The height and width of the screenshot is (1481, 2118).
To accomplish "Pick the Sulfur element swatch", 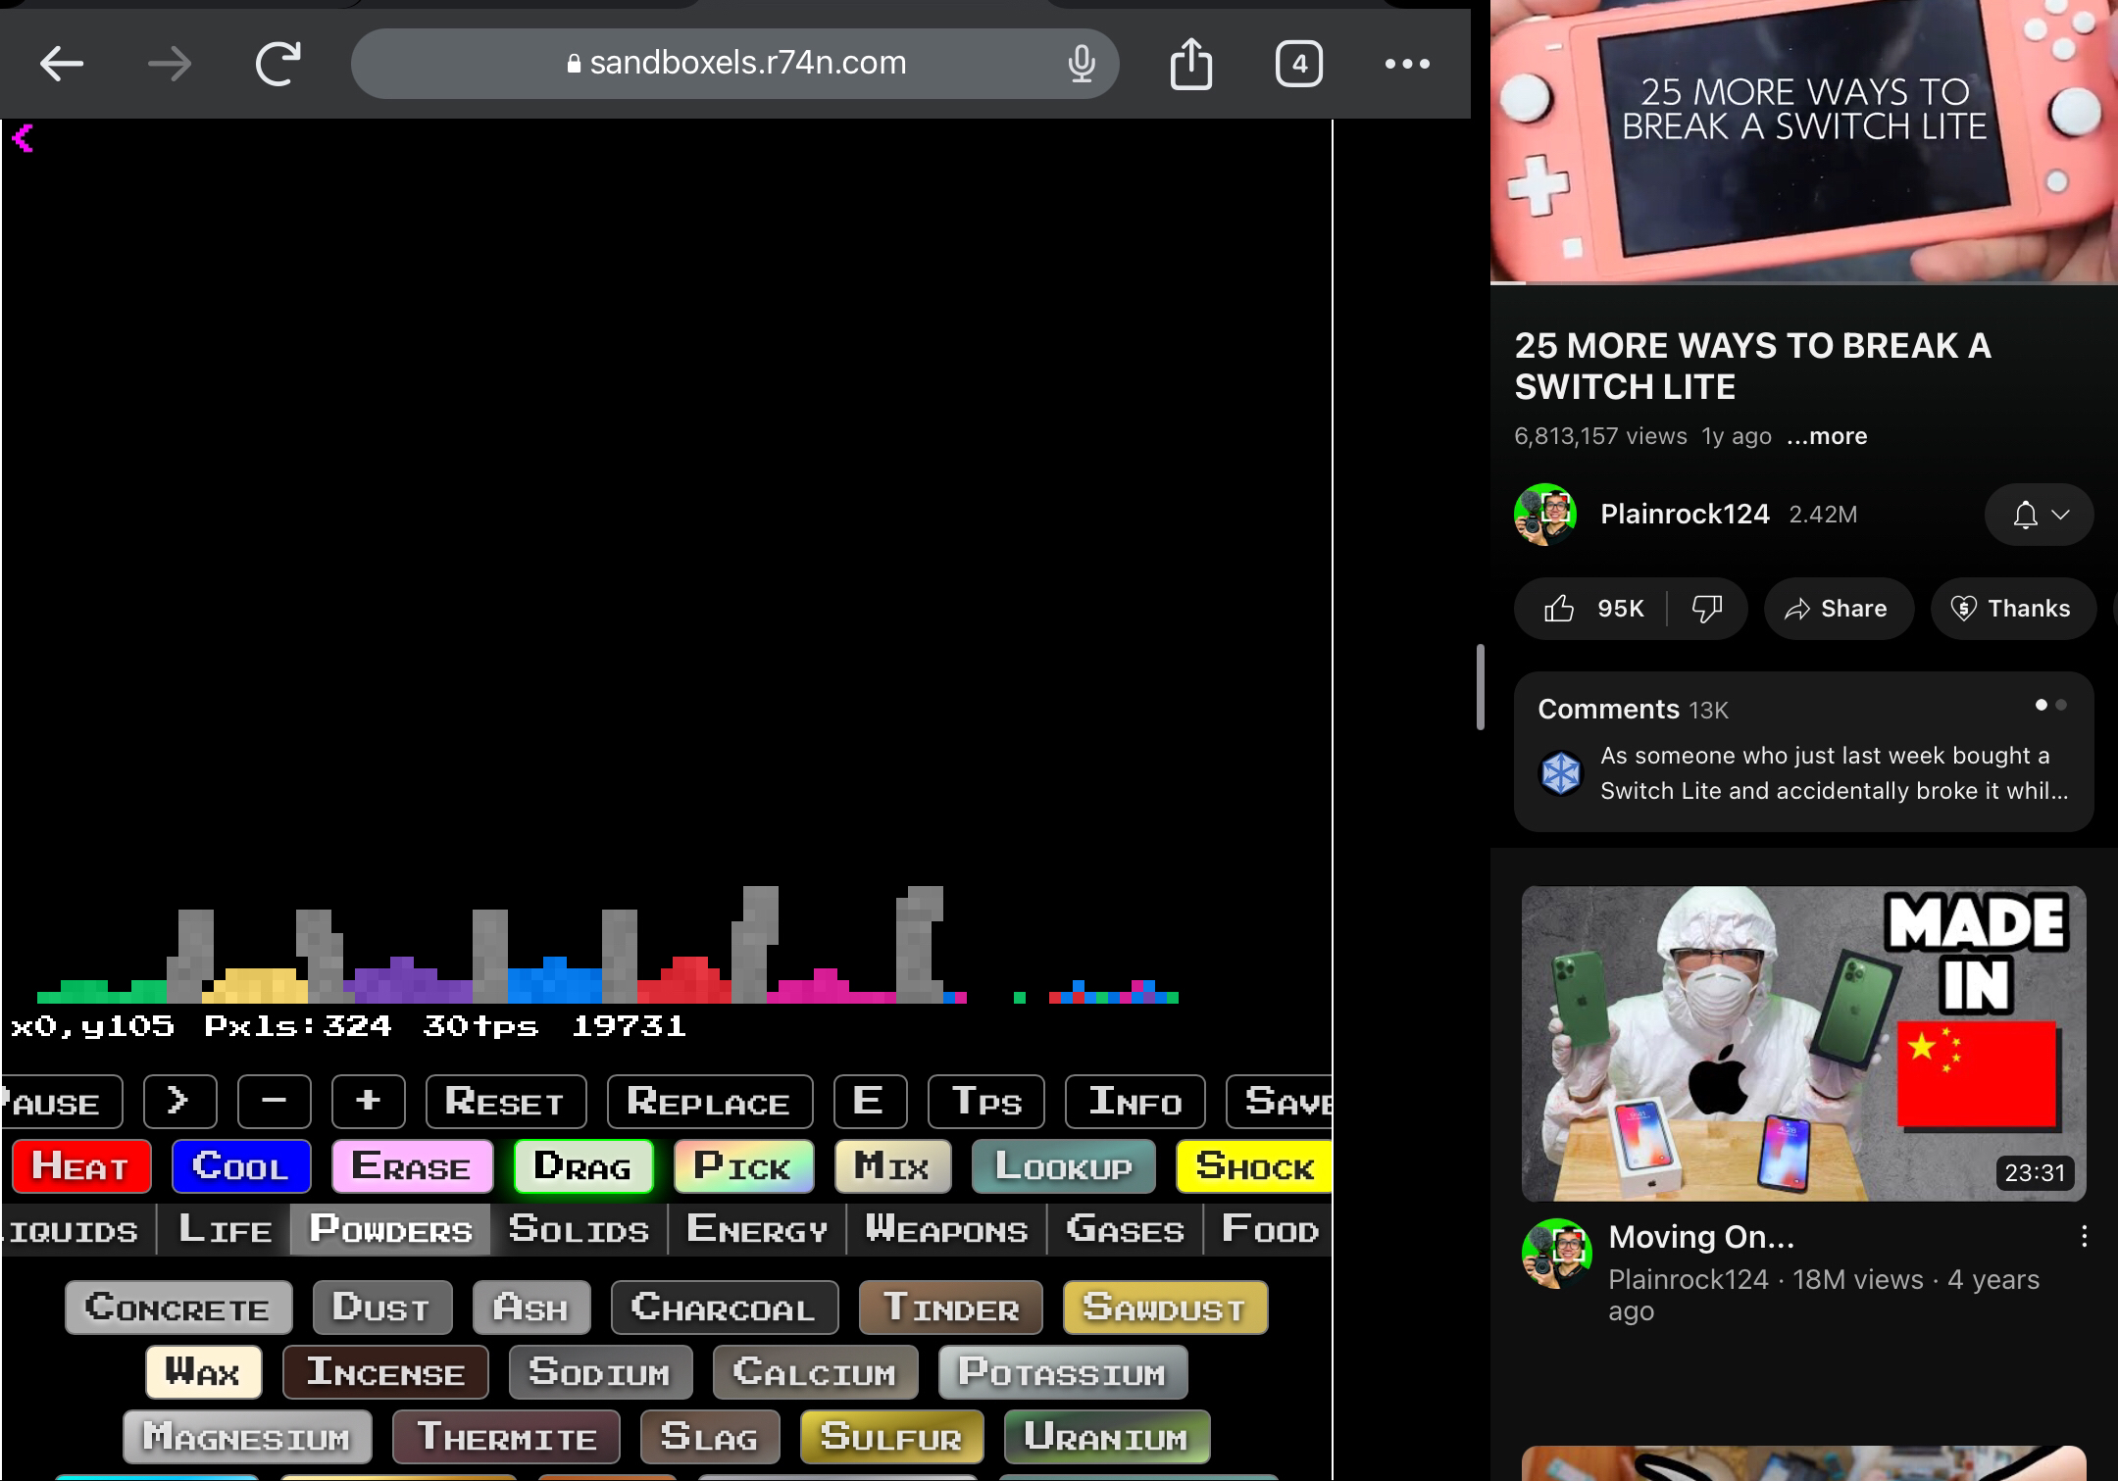I will [x=891, y=1437].
